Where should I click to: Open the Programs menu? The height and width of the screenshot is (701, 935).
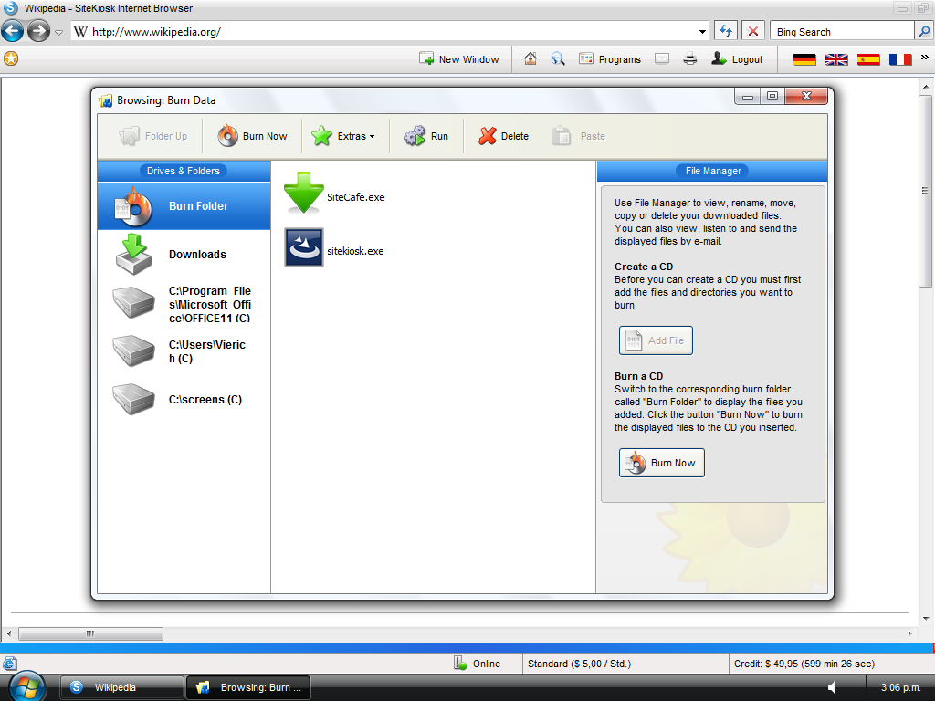pos(610,59)
